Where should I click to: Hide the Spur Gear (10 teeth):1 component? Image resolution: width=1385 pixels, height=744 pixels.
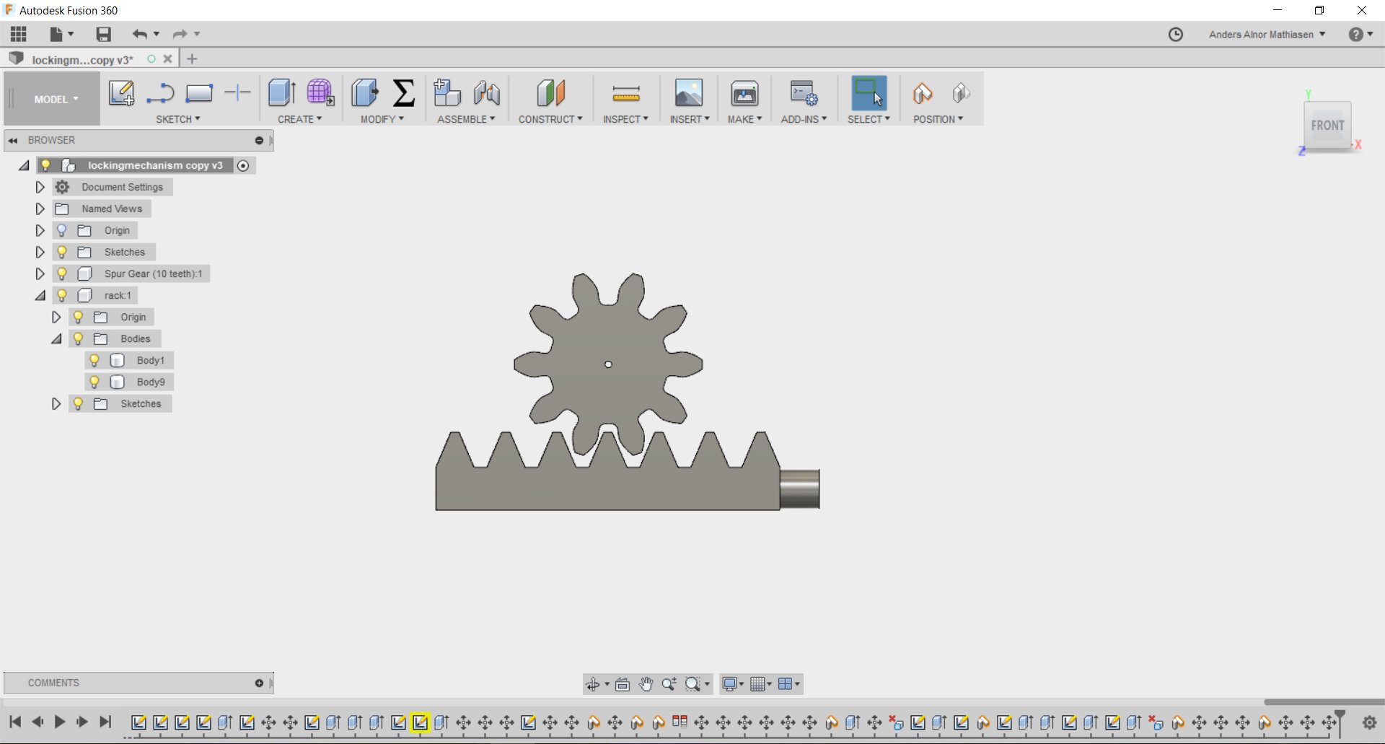point(62,273)
